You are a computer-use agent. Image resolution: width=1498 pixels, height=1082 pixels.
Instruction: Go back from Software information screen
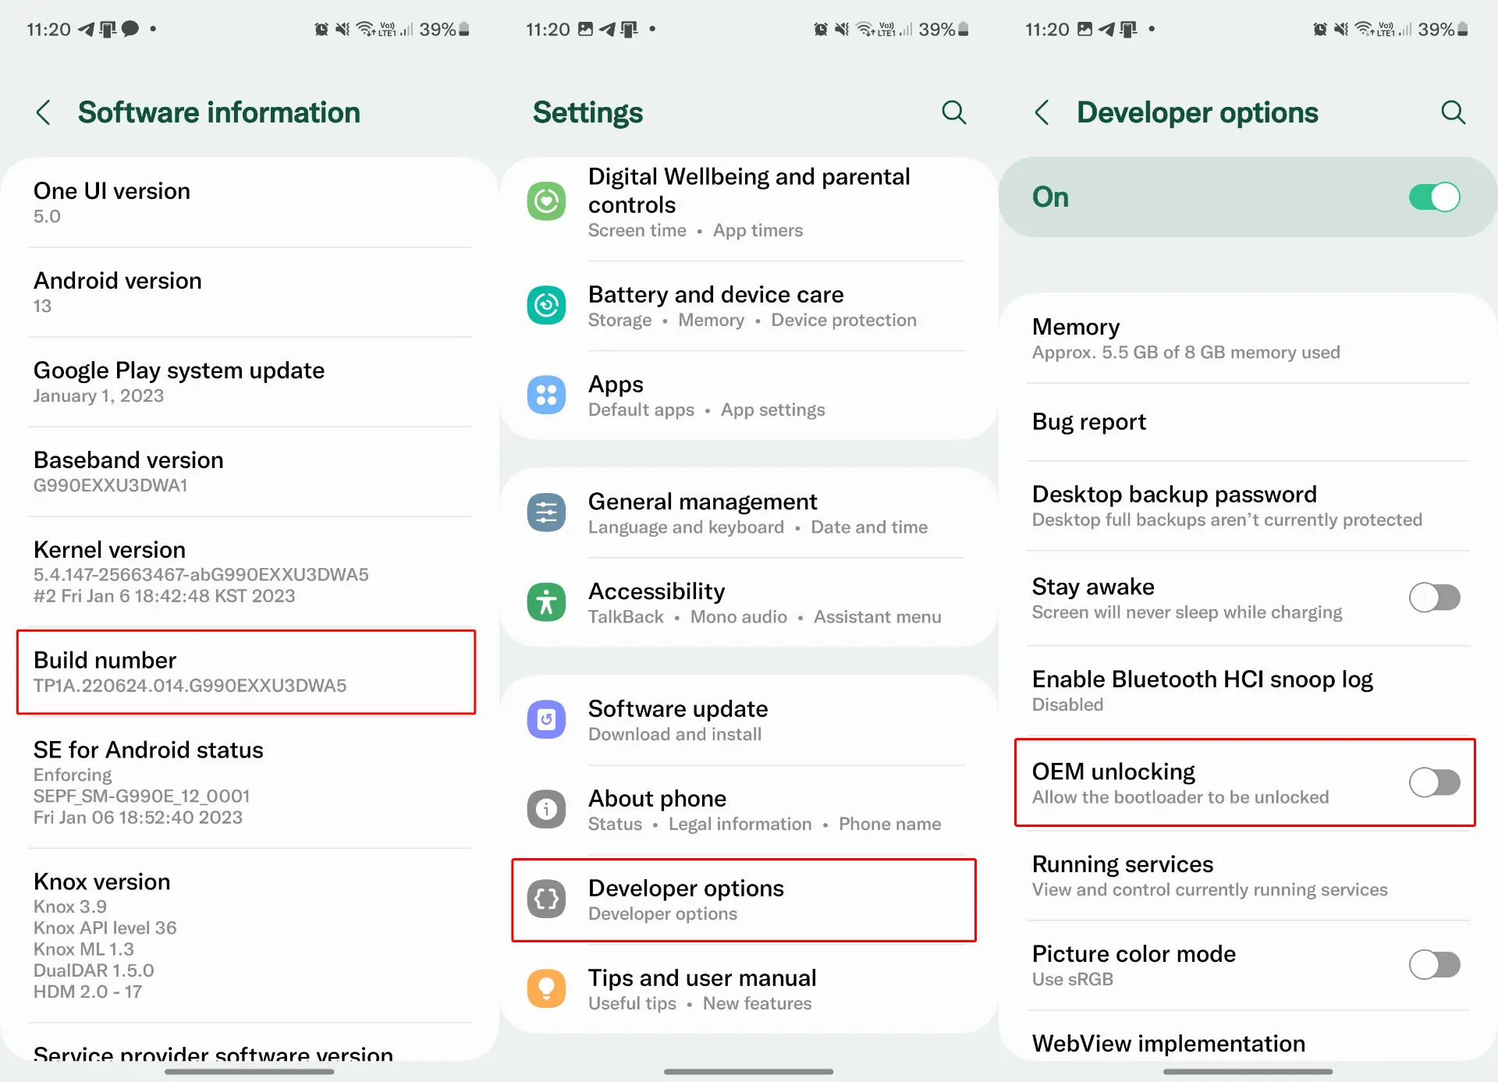click(x=44, y=112)
